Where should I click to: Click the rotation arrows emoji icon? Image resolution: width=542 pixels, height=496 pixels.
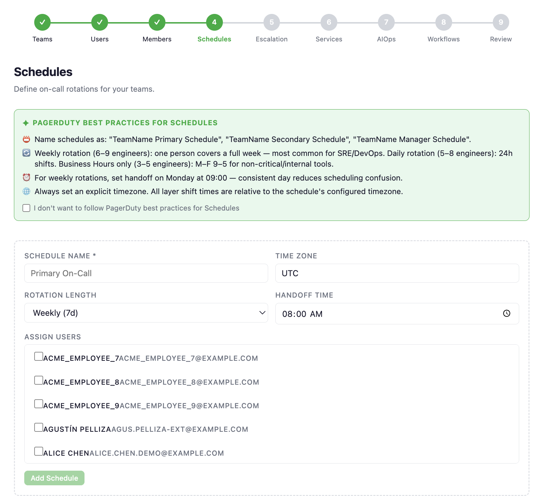tap(26, 153)
